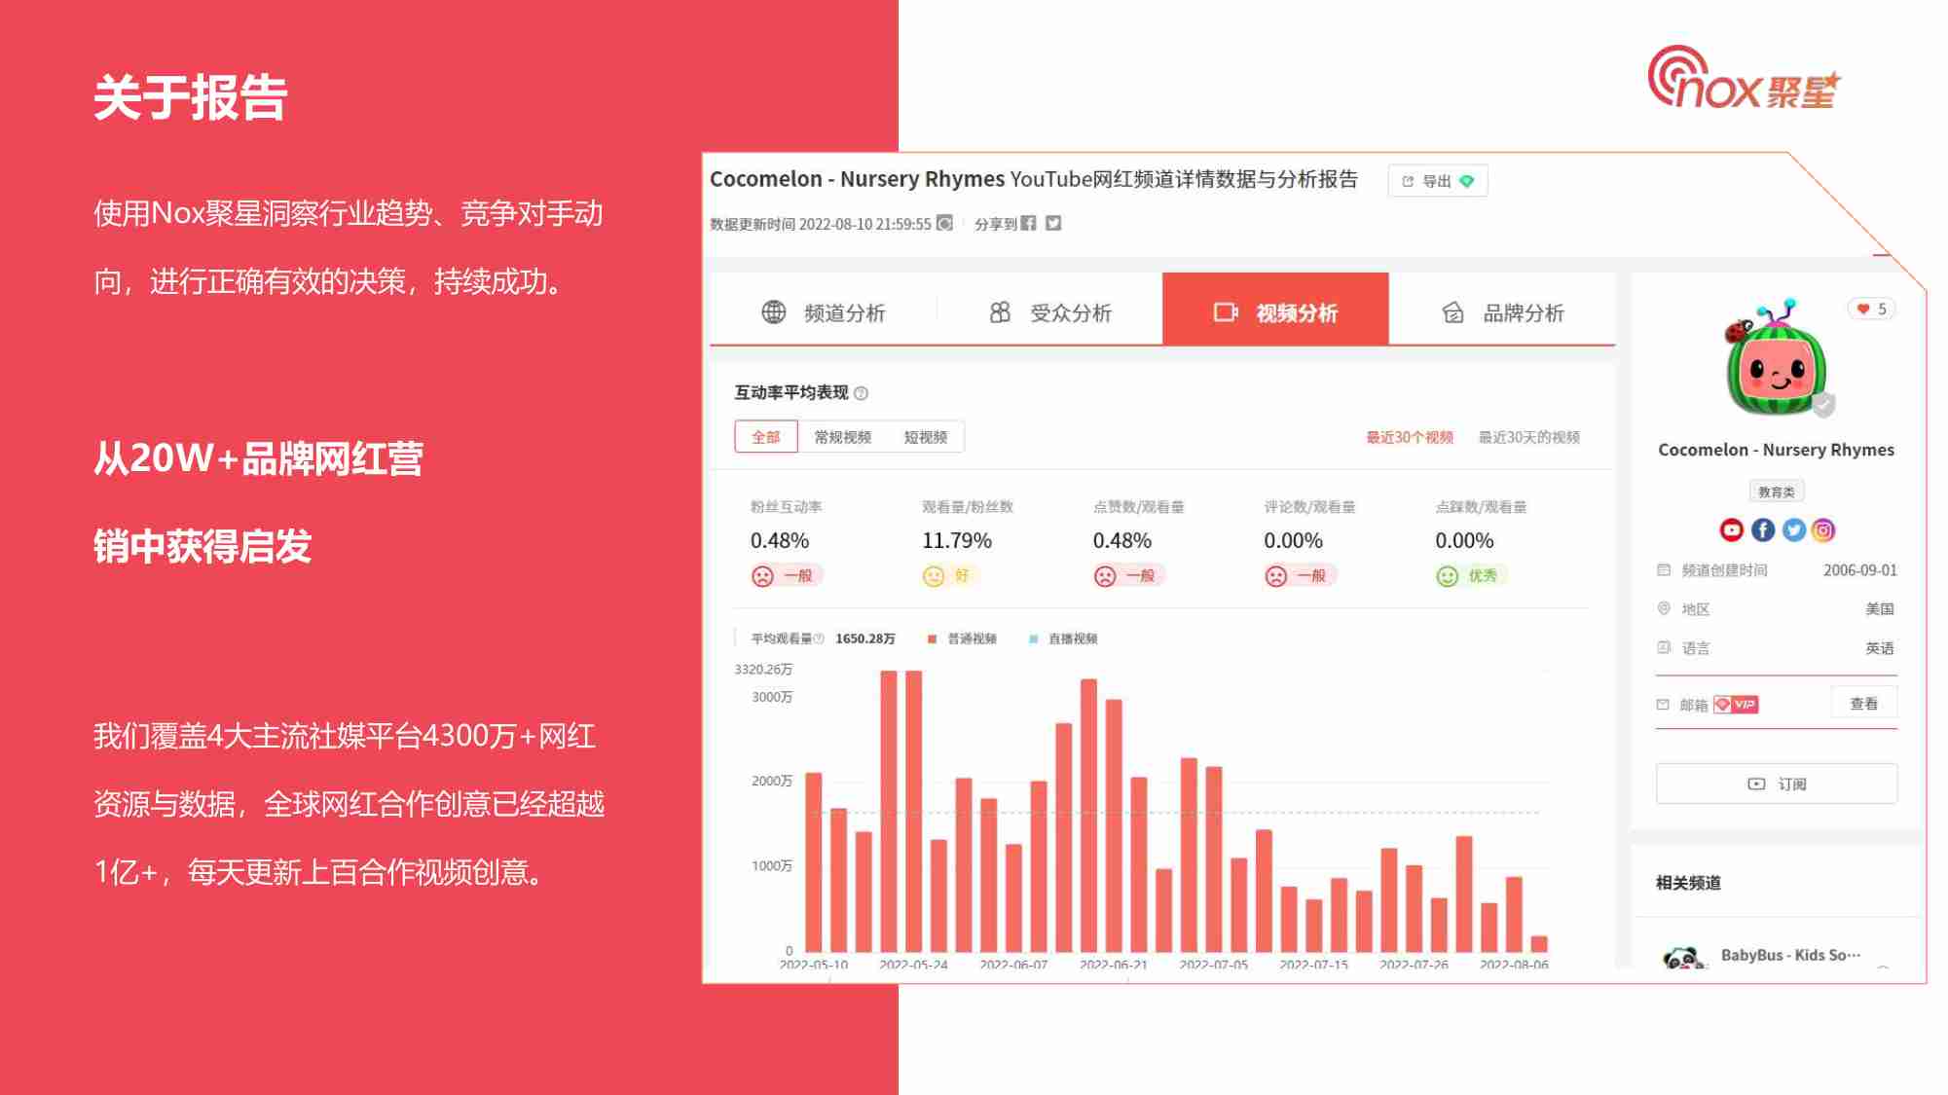The image size is (1948, 1095).
Task: Click the 2006-09-01 creation date
Action: pyautogui.click(x=1859, y=570)
